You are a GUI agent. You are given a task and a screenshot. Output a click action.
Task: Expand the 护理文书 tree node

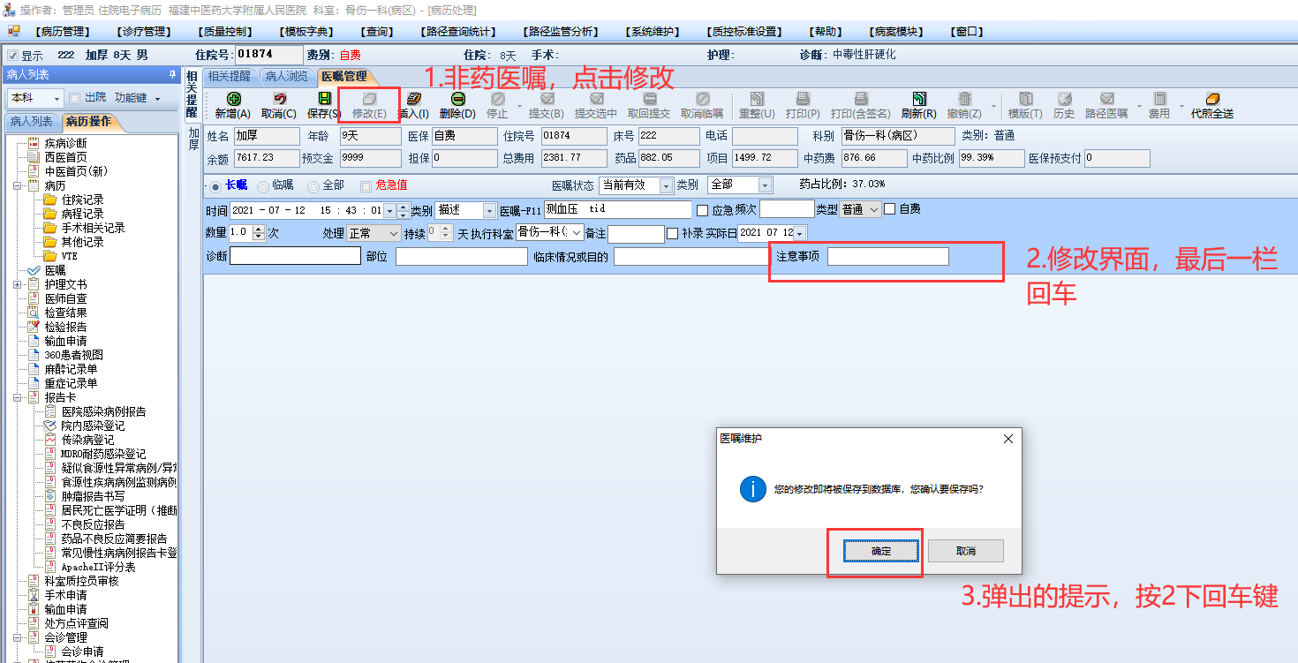(x=19, y=284)
